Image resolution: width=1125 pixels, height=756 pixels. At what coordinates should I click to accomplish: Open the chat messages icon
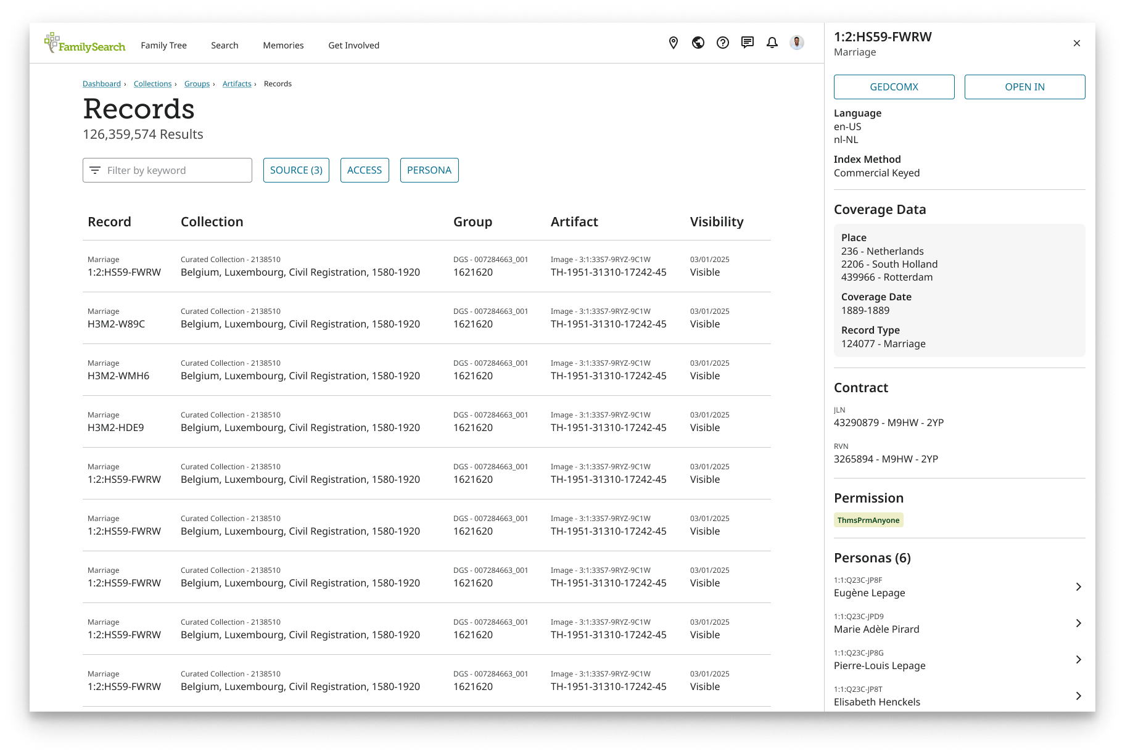pyautogui.click(x=748, y=43)
